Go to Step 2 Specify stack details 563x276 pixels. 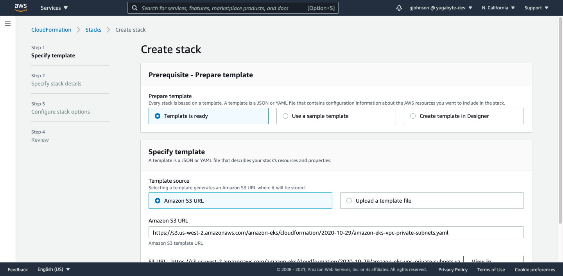tap(56, 84)
